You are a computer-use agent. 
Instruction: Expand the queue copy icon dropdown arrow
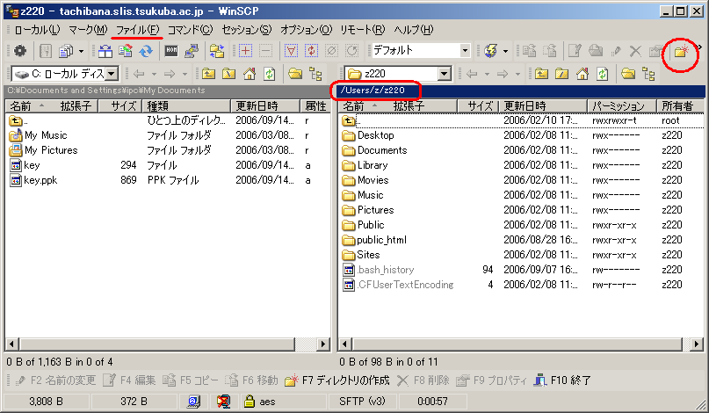[x=82, y=51]
